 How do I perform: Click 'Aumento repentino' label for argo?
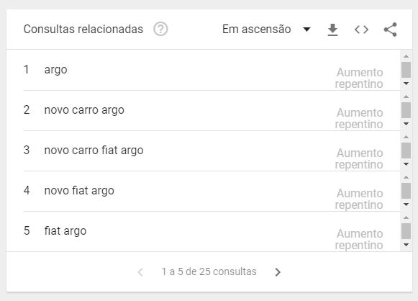coord(359,78)
